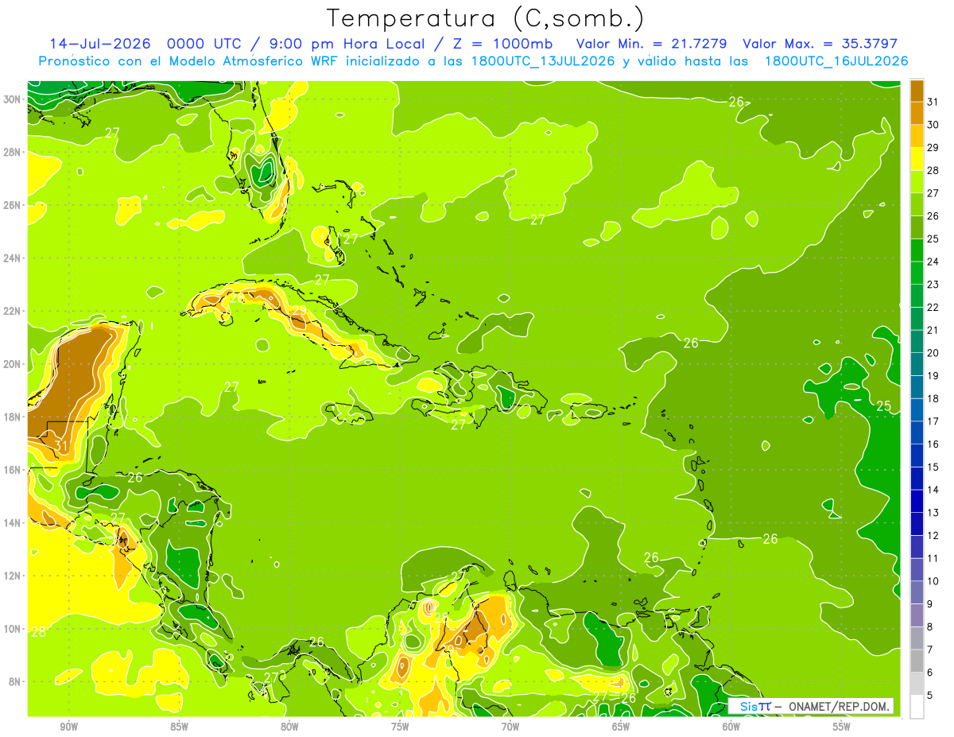Click the 8N latitude label
This screenshot has height=737, width=954.
tap(16, 681)
